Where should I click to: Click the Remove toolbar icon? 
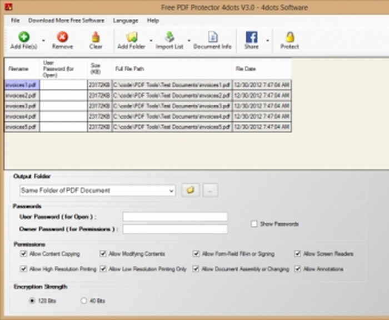[x=62, y=37]
